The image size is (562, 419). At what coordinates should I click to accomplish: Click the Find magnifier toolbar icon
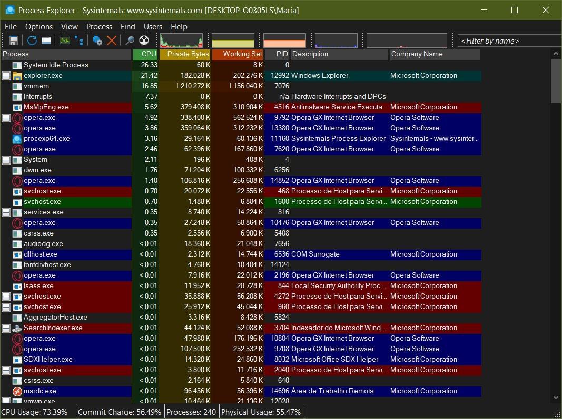click(130, 40)
